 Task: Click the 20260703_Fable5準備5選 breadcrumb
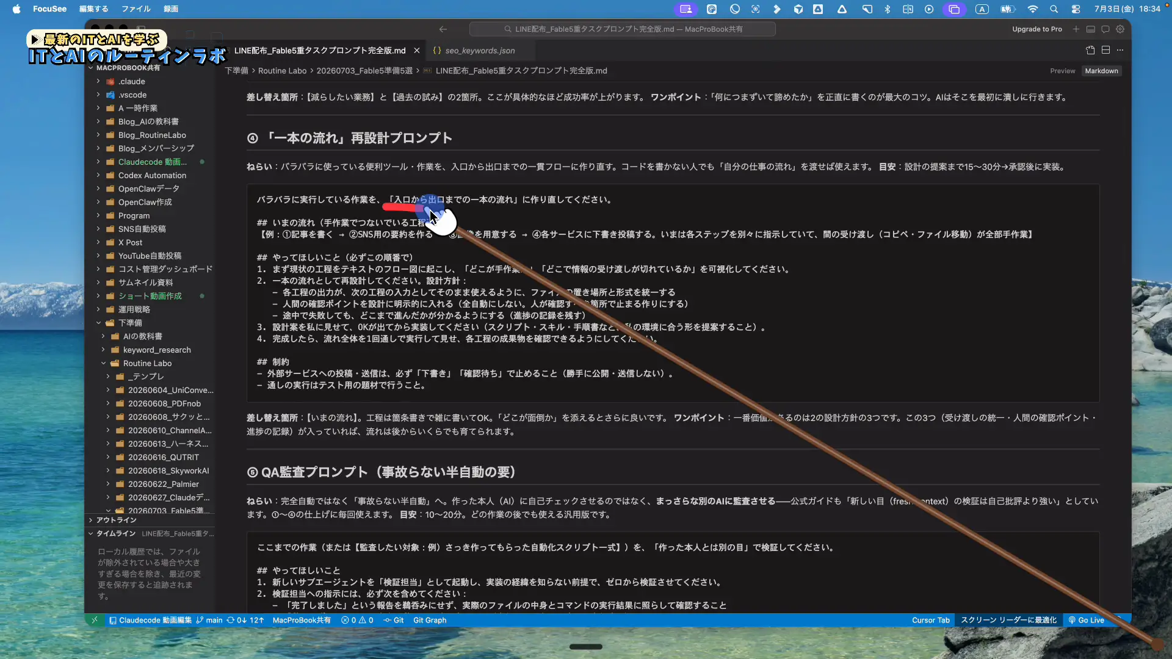364,71
